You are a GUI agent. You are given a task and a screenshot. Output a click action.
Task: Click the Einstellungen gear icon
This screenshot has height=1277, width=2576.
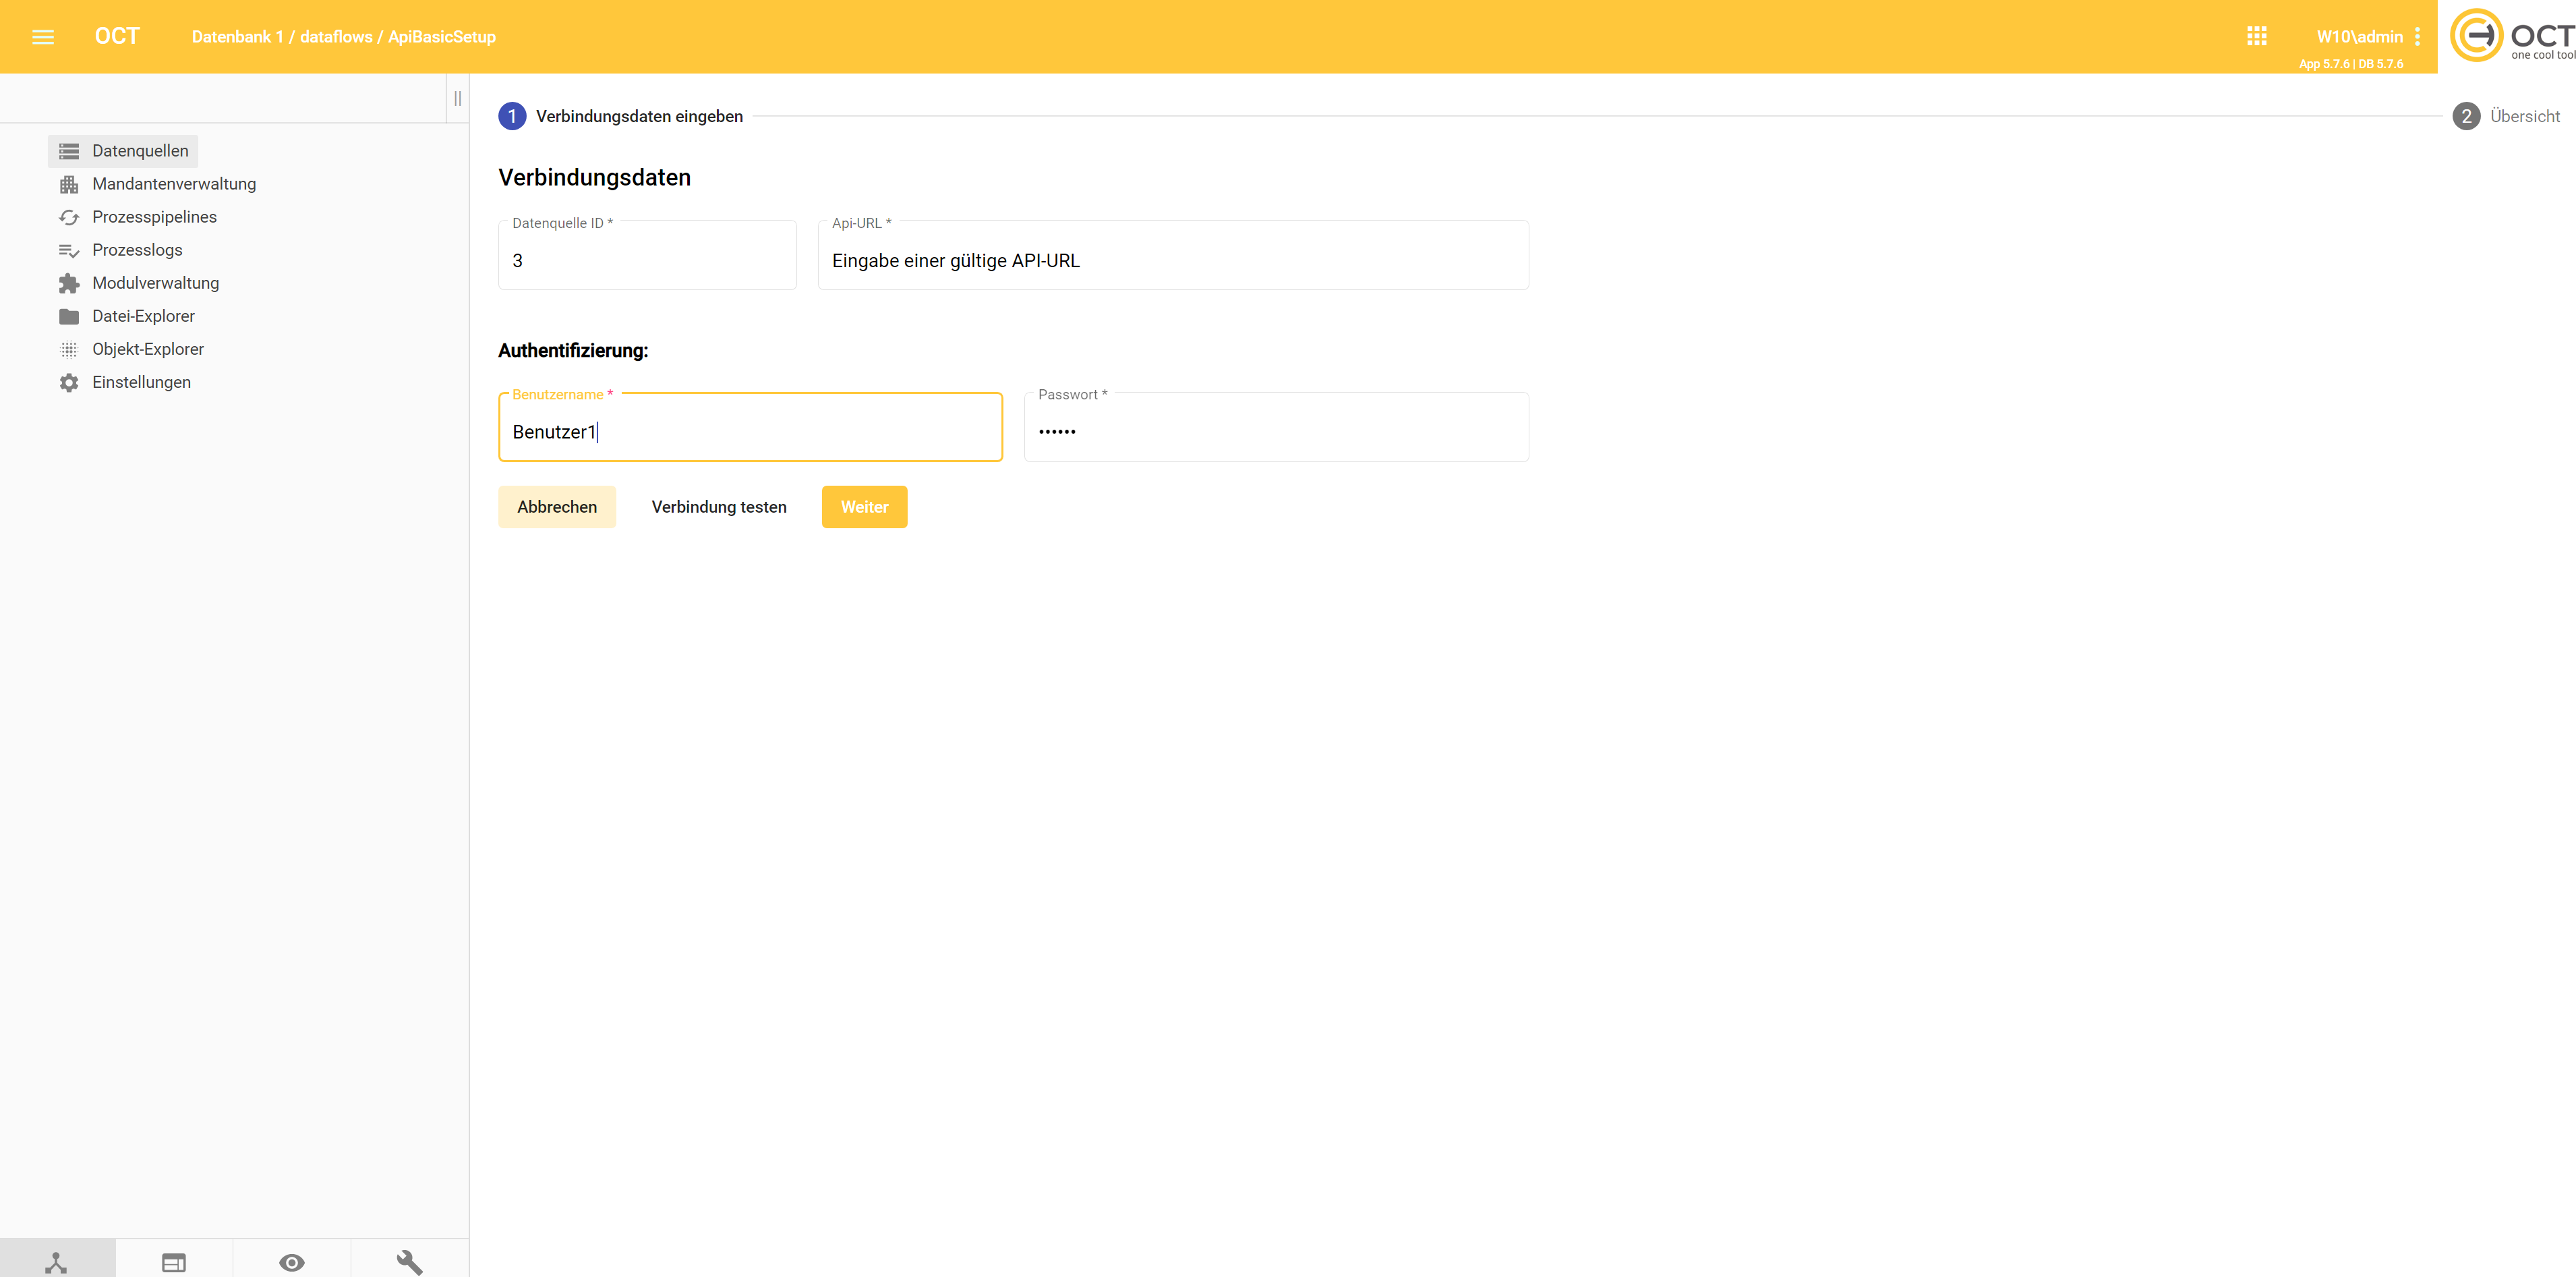69,382
